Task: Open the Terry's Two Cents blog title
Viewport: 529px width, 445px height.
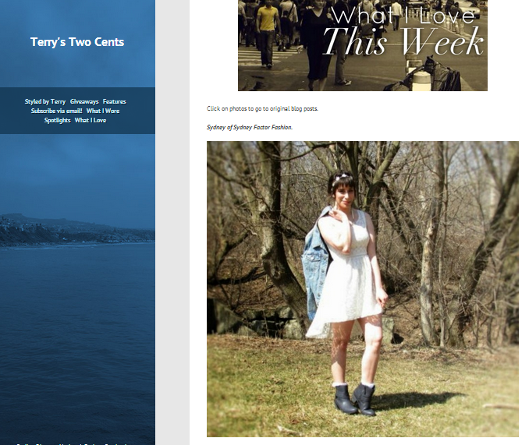Action: click(77, 42)
